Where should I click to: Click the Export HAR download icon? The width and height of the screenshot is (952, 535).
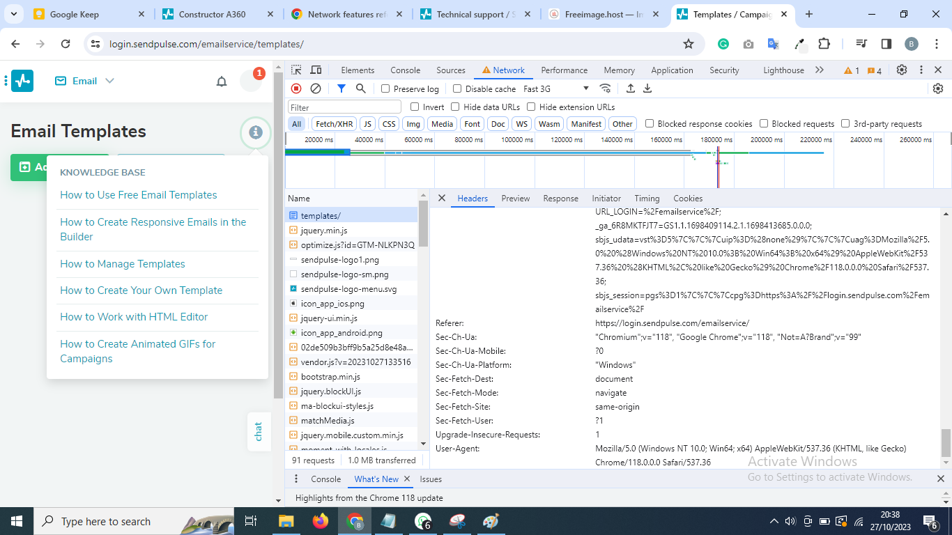[647, 88]
